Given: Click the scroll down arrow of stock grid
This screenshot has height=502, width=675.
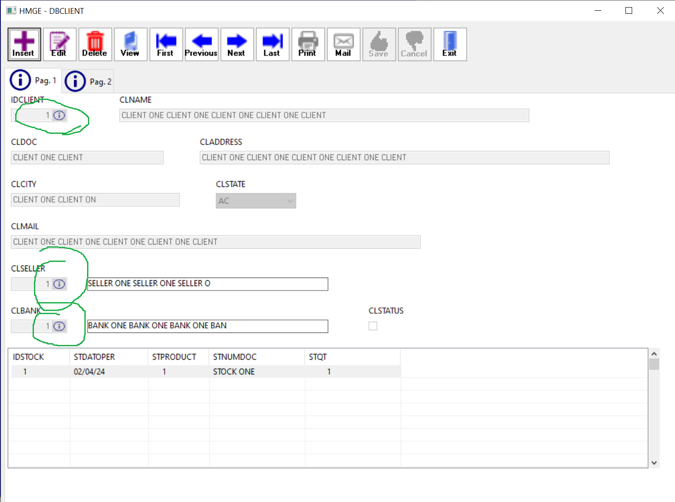Looking at the screenshot, I should pyautogui.click(x=654, y=463).
